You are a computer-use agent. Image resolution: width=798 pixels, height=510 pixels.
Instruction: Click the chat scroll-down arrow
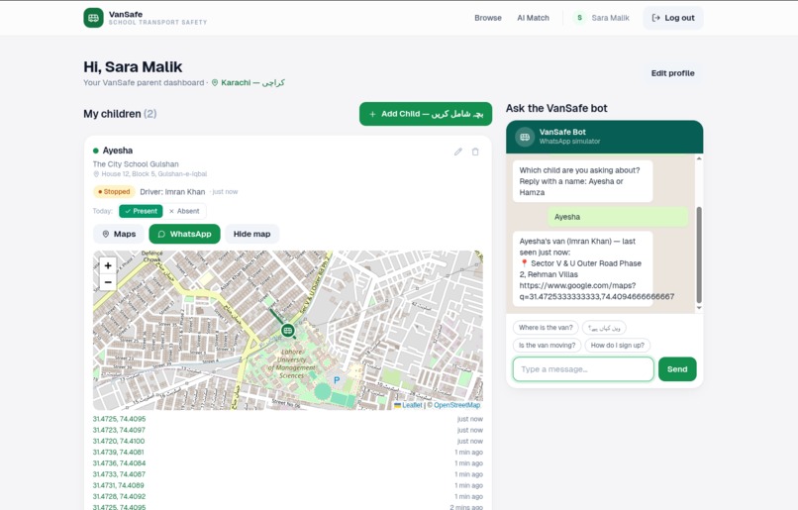699,307
